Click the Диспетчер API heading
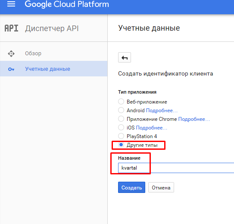Viewport: 234px width, 224px height. tap(52, 28)
